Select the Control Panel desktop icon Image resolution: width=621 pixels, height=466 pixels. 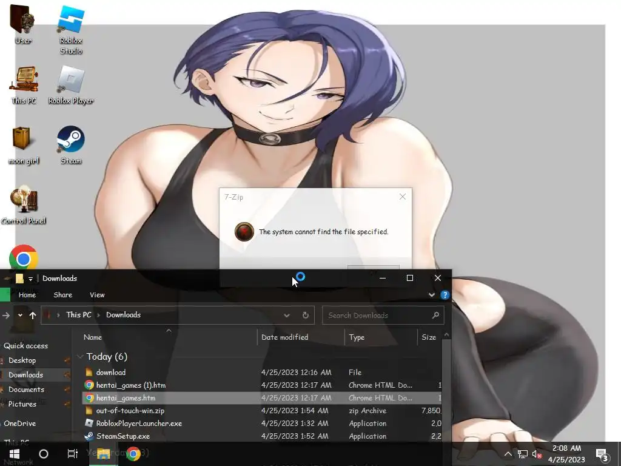click(24, 205)
